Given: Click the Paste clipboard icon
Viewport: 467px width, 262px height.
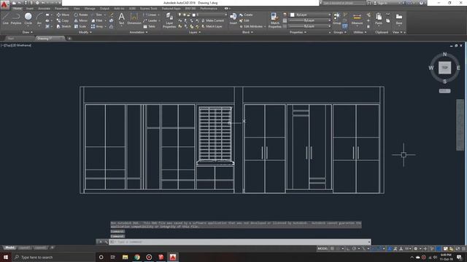Looking at the screenshot, I should coord(379,18).
